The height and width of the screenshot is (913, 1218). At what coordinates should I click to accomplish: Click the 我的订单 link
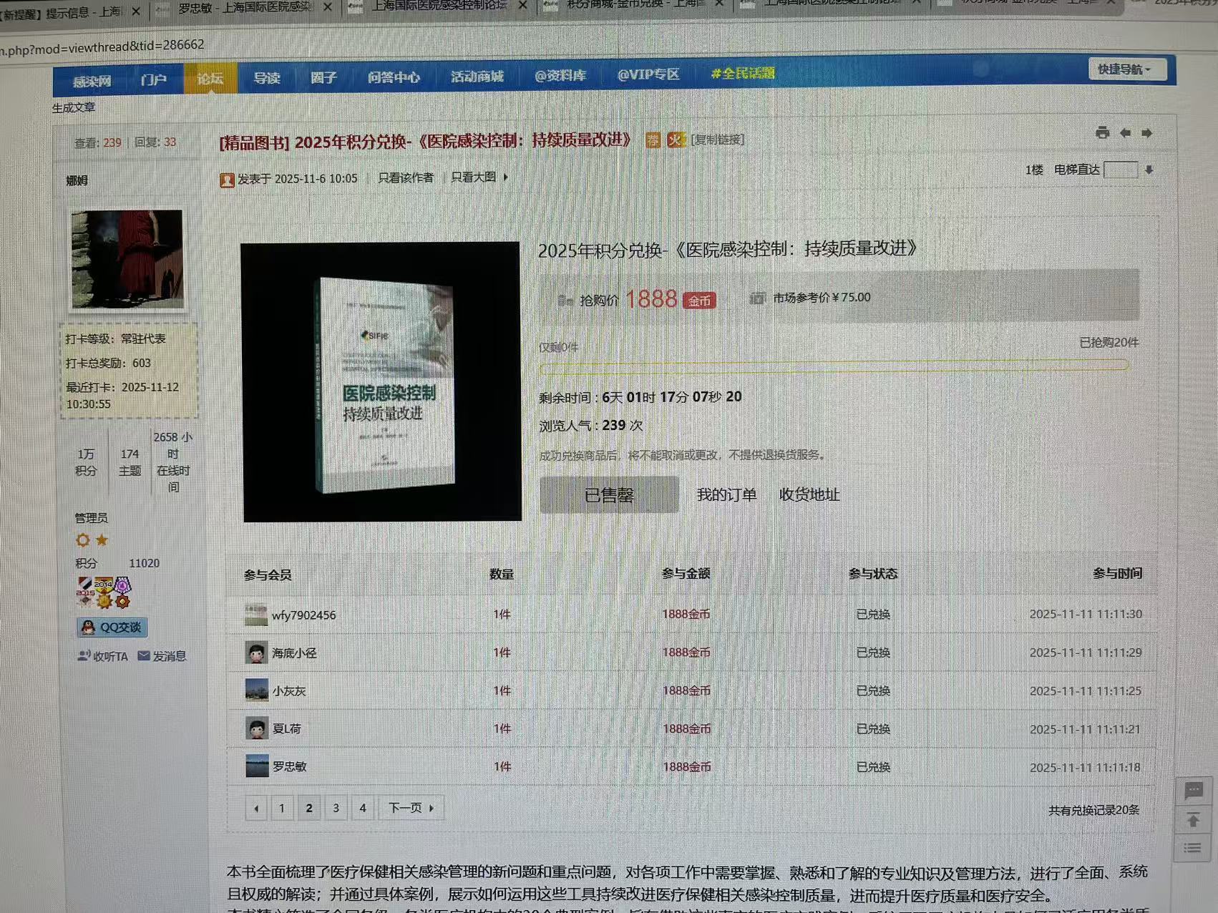726,494
